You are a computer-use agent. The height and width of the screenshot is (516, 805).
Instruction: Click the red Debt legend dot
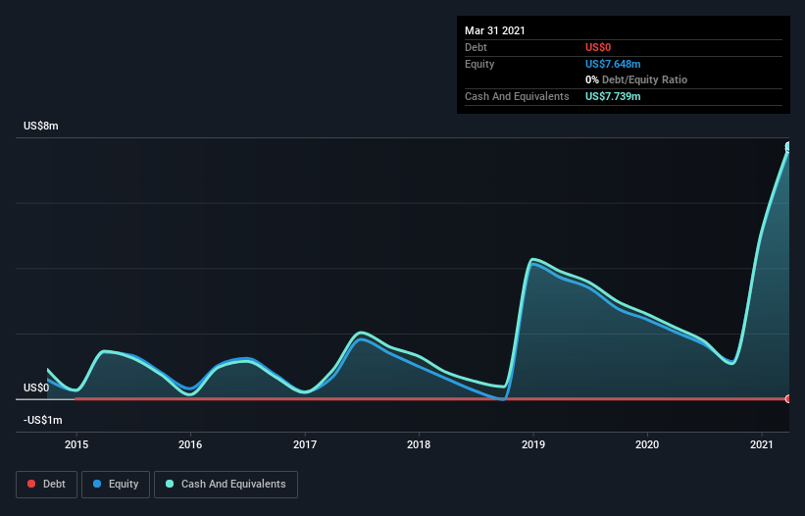31,484
